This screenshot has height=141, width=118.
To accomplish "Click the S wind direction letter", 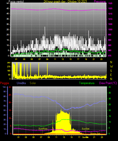I will (x=111, y=71).
